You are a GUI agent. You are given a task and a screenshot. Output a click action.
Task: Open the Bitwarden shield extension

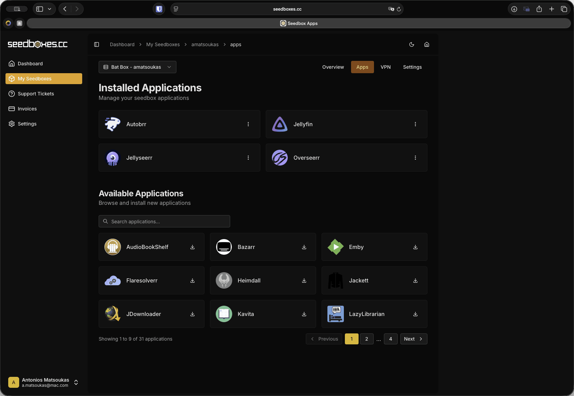click(159, 9)
